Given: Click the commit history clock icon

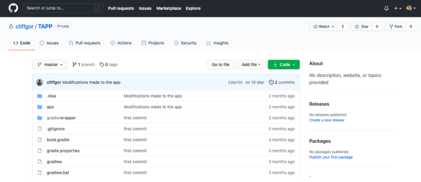Looking at the screenshot, I should coord(271,82).
